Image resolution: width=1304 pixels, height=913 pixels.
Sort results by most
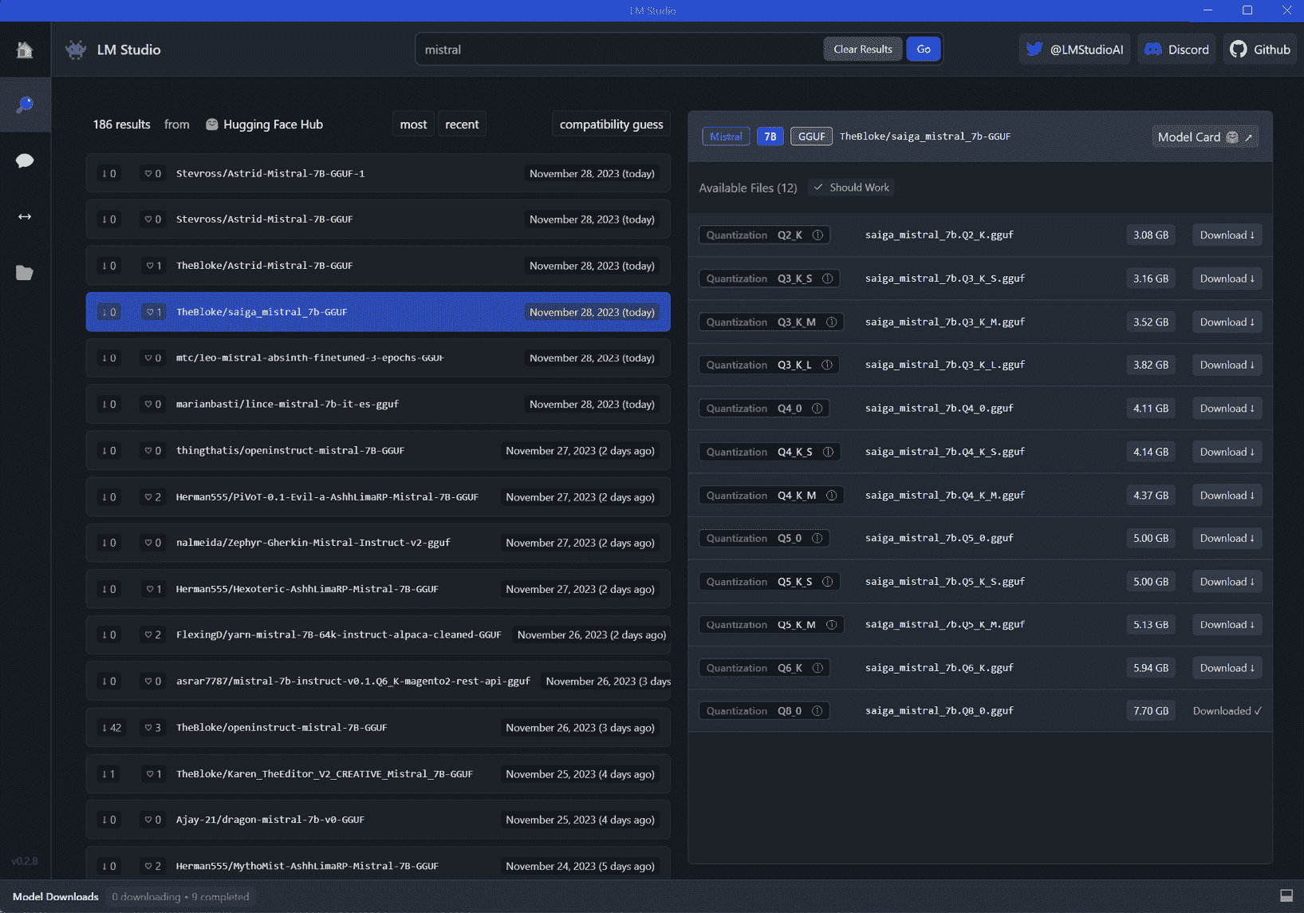(x=413, y=125)
